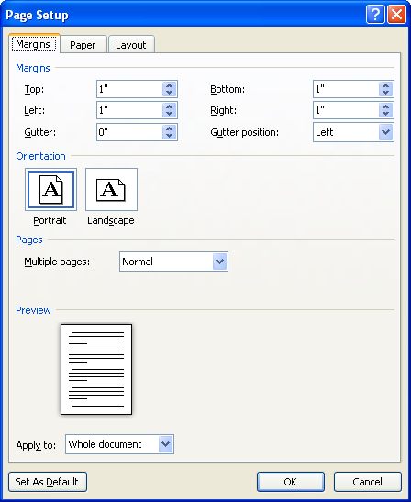This screenshot has height=502, width=411.
Task: Select the Margins tab
Action: (x=33, y=44)
